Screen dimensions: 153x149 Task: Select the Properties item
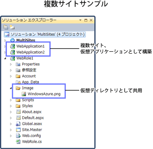point(31,64)
